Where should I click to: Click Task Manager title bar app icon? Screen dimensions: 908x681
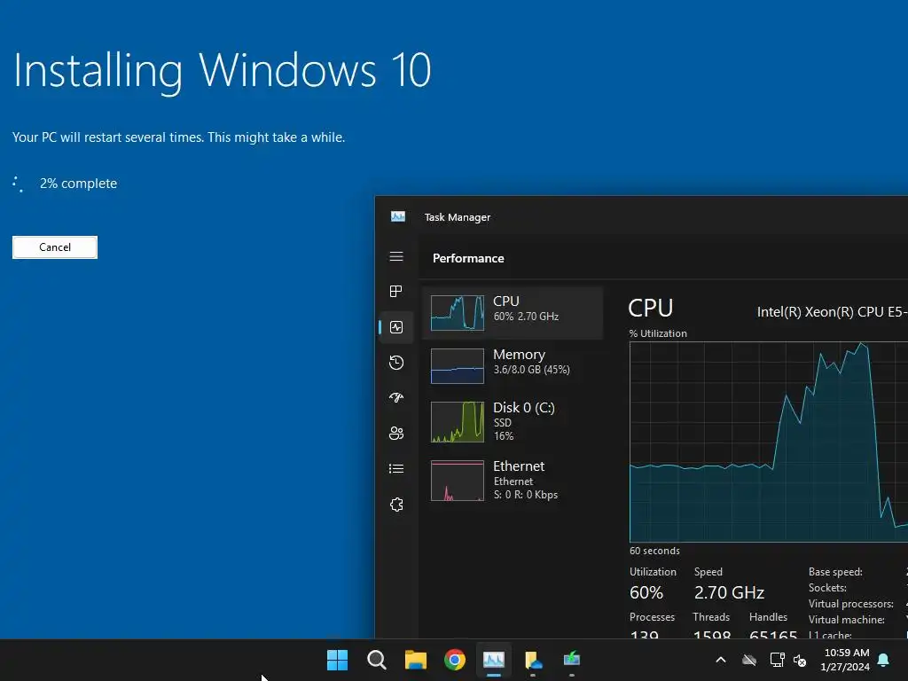point(398,216)
